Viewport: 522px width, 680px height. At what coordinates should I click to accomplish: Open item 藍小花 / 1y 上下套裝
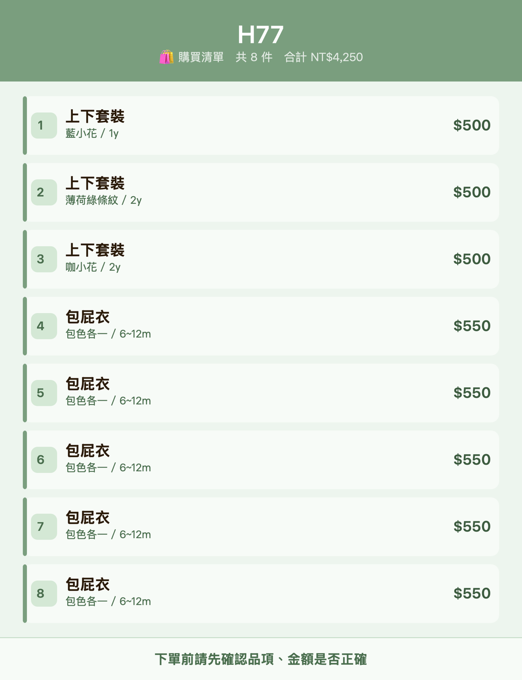[261, 125]
